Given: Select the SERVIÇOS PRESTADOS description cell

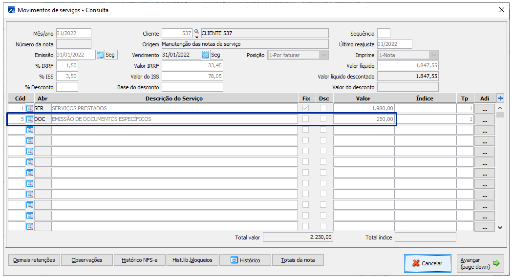Looking at the screenshot, I should click(175, 108).
